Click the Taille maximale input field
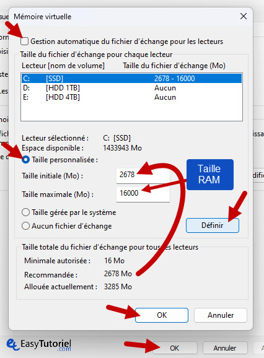Image resolution: width=264 pixels, height=358 pixels. [143, 194]
